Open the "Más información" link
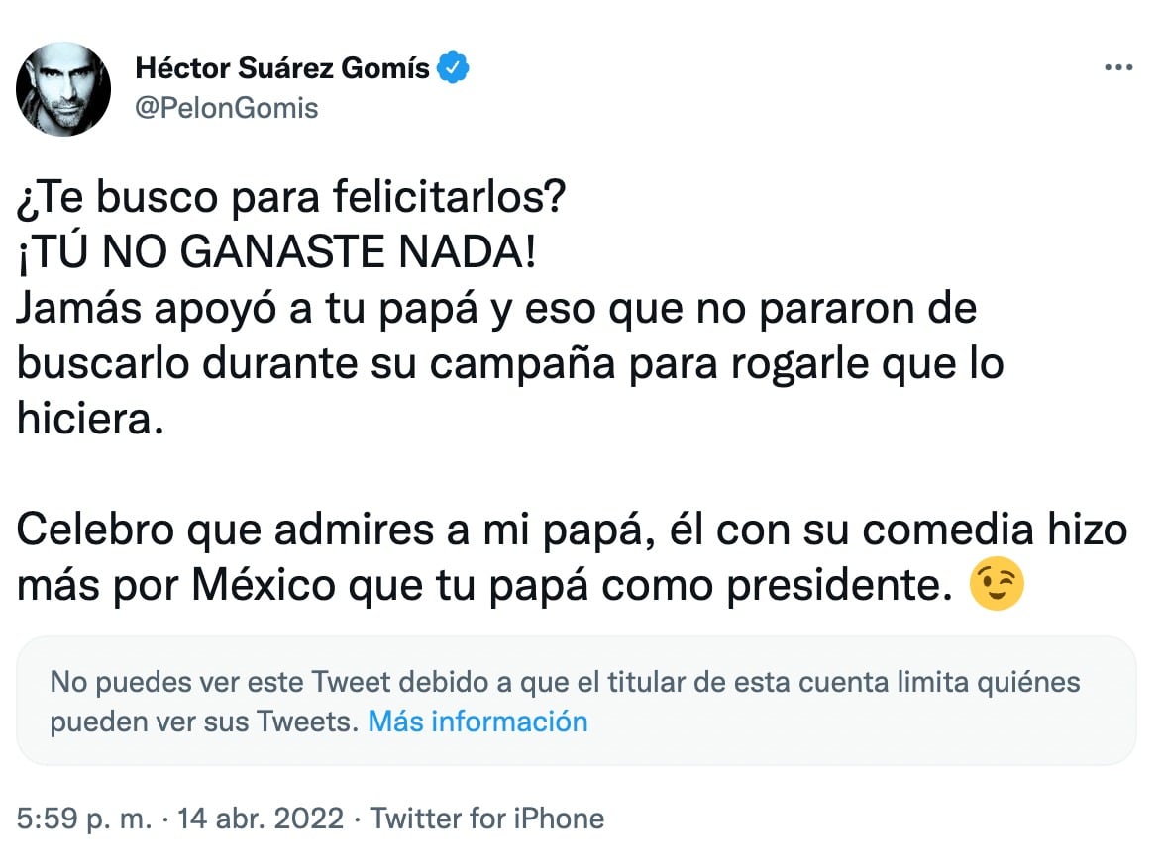 click(x=477, y=721)
